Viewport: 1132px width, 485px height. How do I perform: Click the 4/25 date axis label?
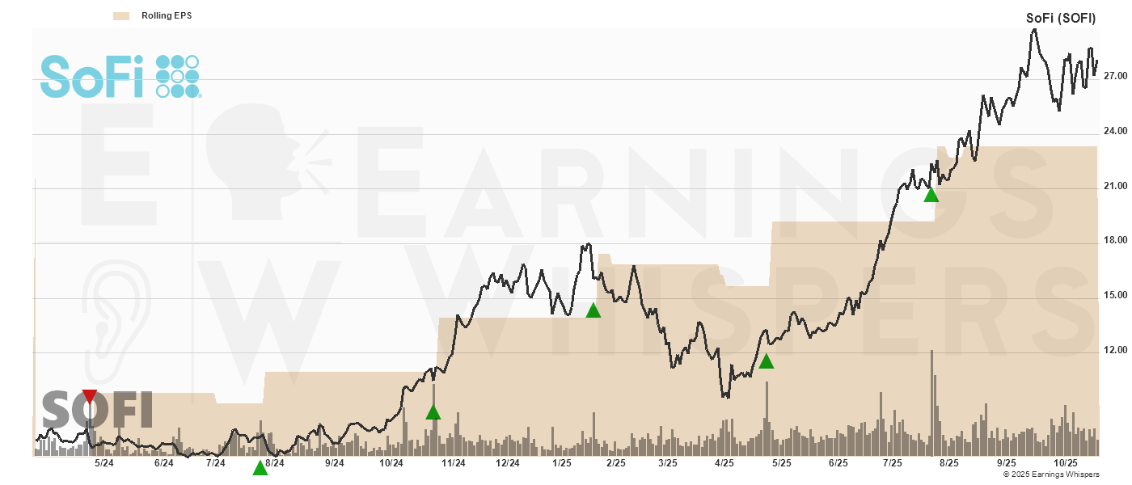tap(724, 463)
